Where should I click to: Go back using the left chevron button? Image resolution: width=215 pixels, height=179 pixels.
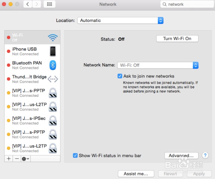click(28, 4)
